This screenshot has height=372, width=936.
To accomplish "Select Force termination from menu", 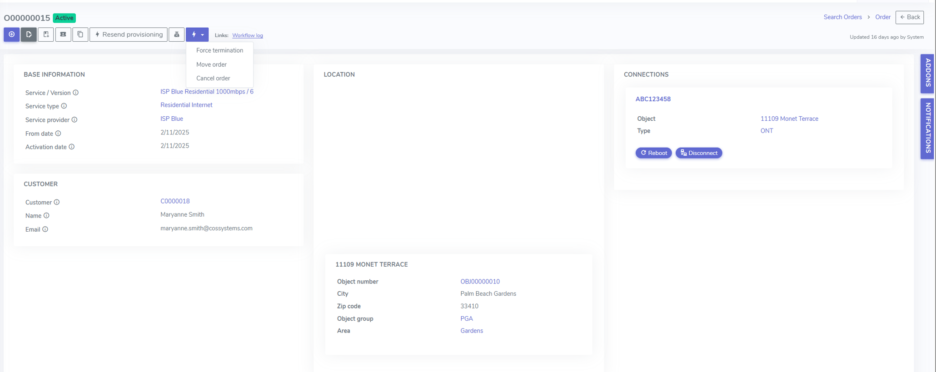I will click(219, 50).
